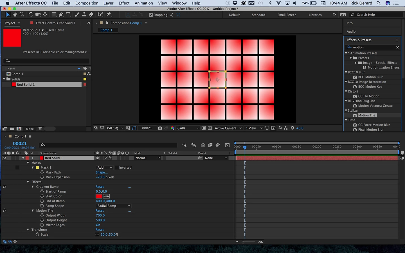The height and width of the screenshot is (253, 405).
Task: Select the Selection arrow tool
Action: (8, 14)
